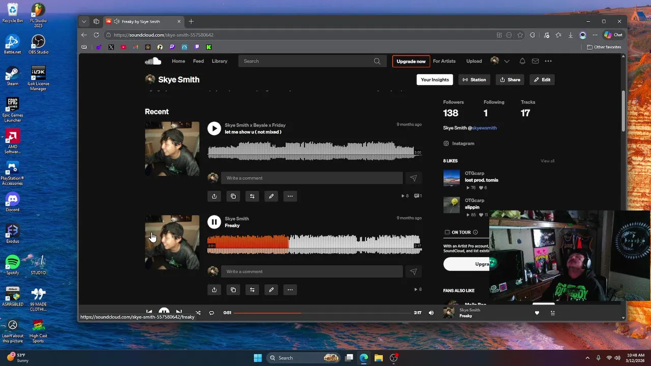Open the X bookmark in favorites bar
Viewport: 651px width, 366px height.
pyautogui.click(x=111, y=47)
